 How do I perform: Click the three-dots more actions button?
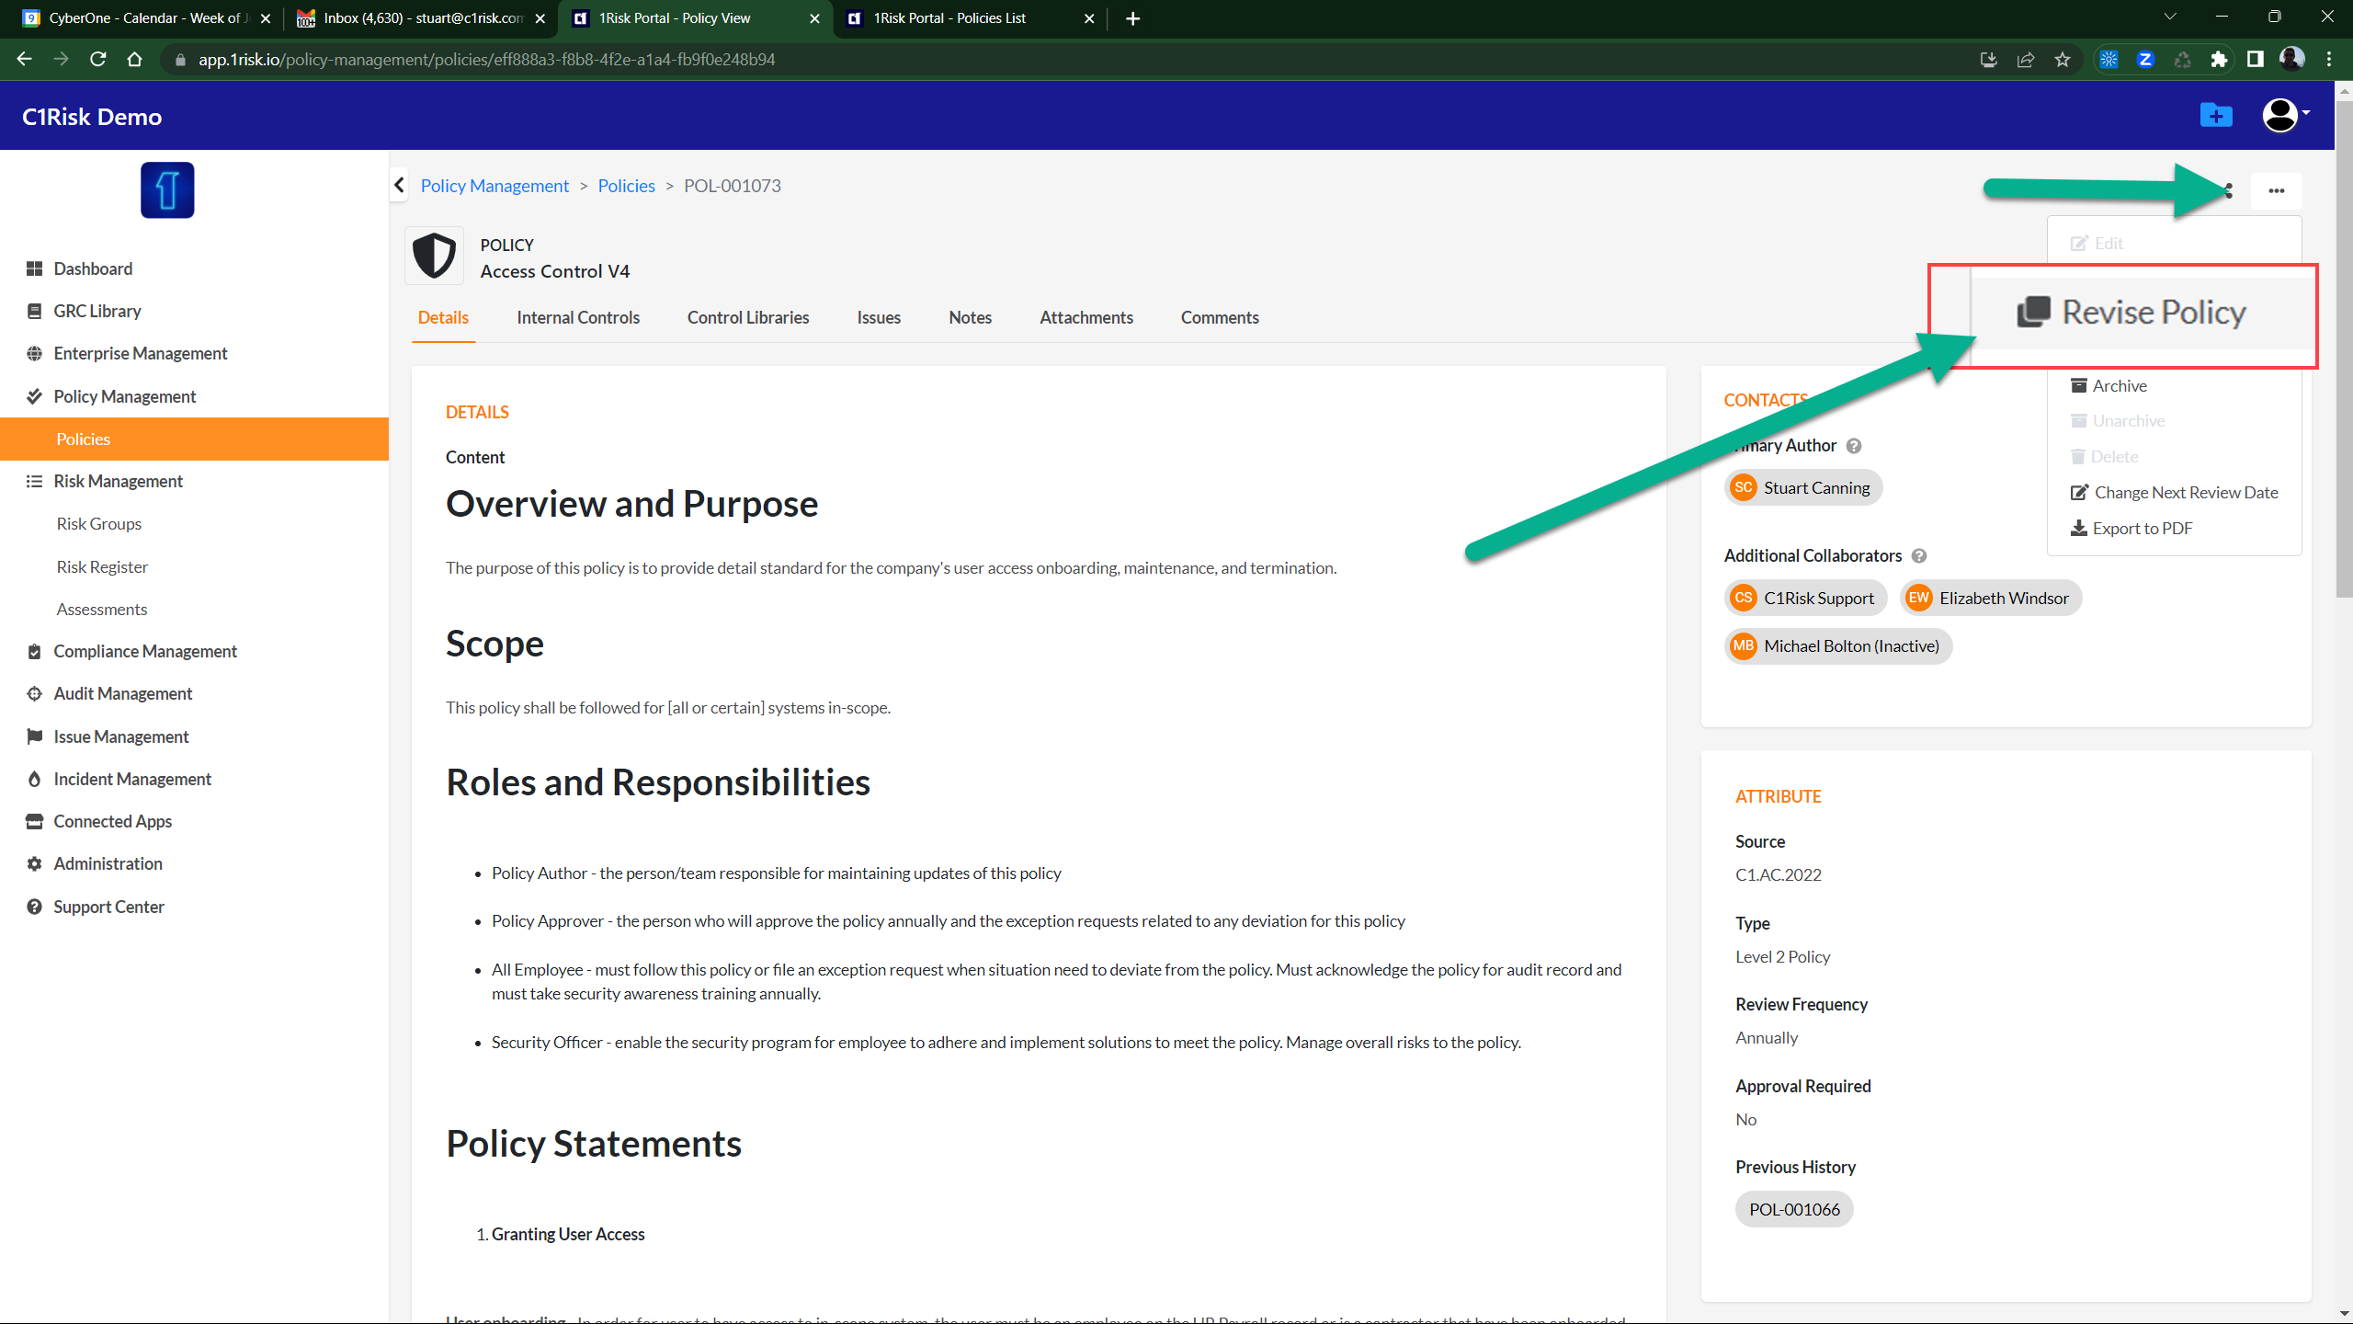pos(2276,191)
